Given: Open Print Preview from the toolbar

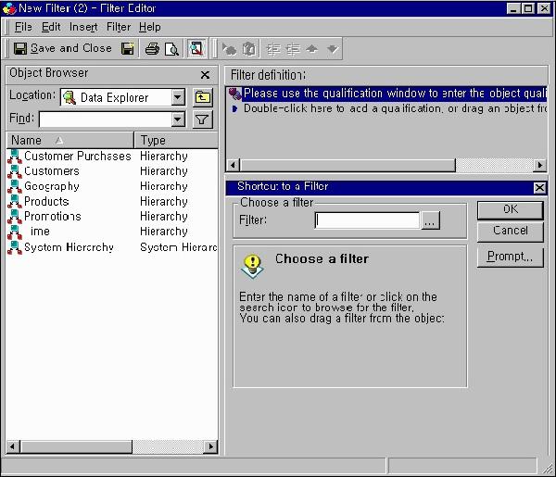Looking at the screenshot, I should pos(172,49).
